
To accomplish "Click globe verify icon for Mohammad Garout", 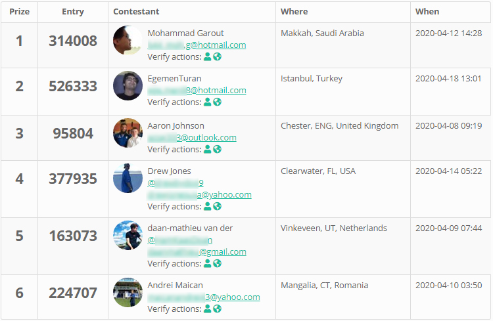I will click(217, 57).
